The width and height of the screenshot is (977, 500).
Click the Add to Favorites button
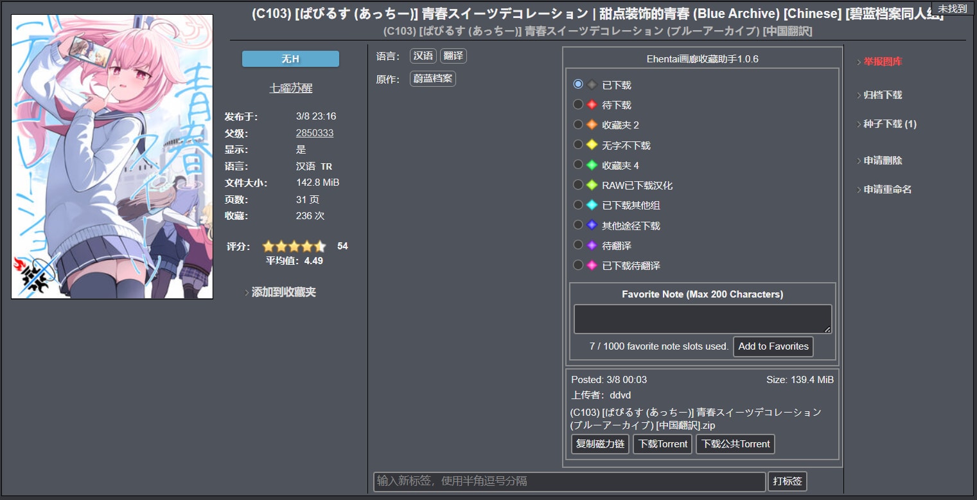pos(773,346)
